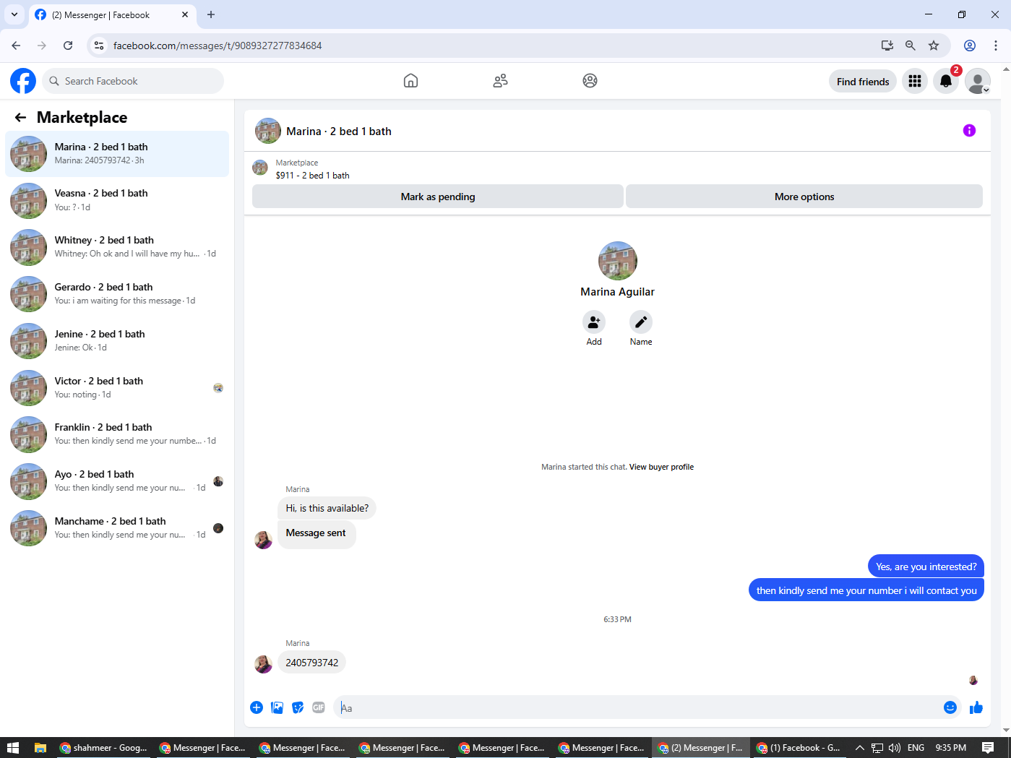Open the purple conversation information icon
The height and width of the screenshot is (758, 1011).
pos(969,131)
